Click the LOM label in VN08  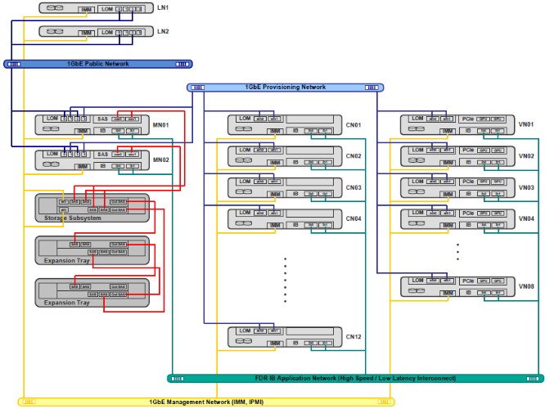pyautogui.click(x=417, y=280)
